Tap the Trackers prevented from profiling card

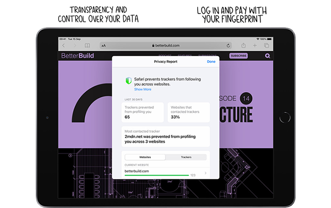coord(143,112)
